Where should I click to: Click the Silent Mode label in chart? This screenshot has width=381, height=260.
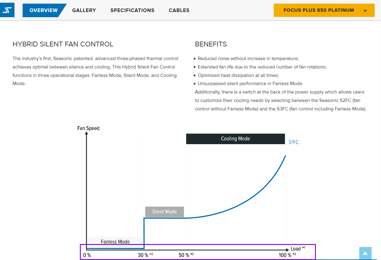coord(165,212)
